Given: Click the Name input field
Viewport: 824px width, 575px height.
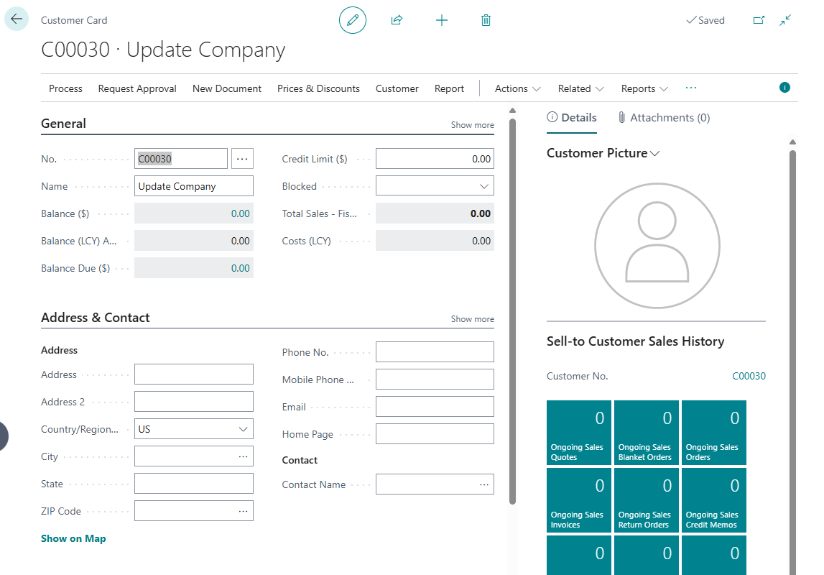Looking at the screenshot, I should click(x=194, y=186).
